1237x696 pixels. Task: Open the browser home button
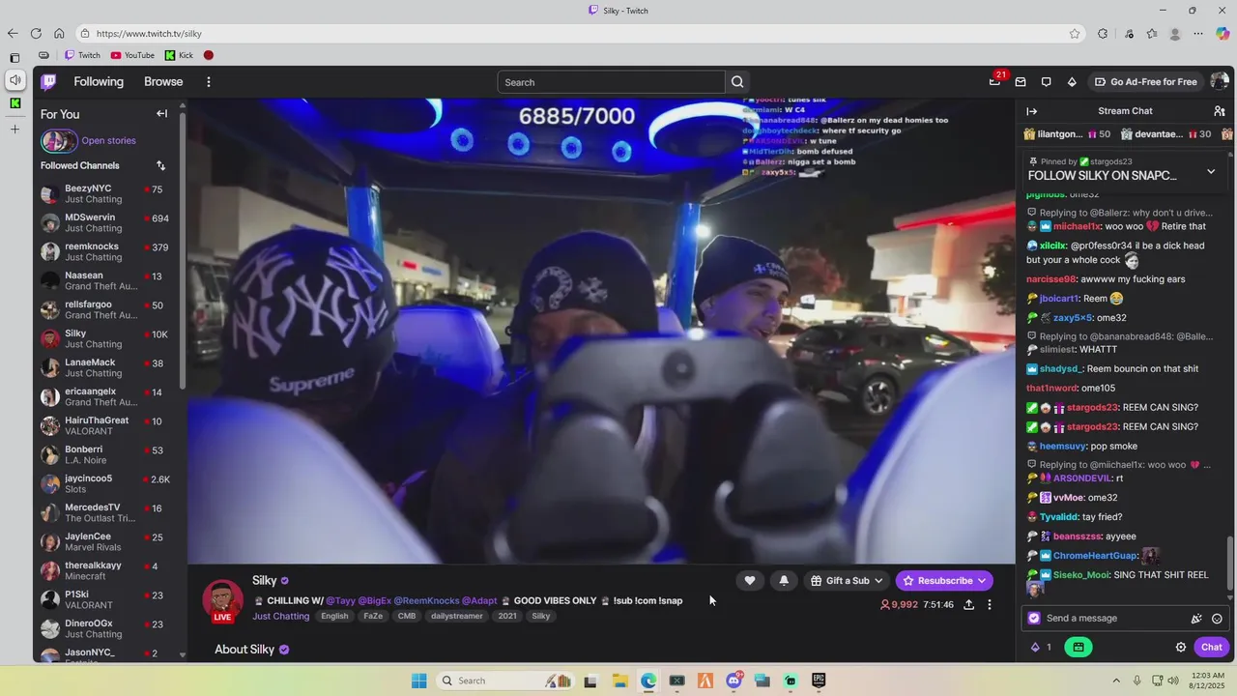[59, 33]
